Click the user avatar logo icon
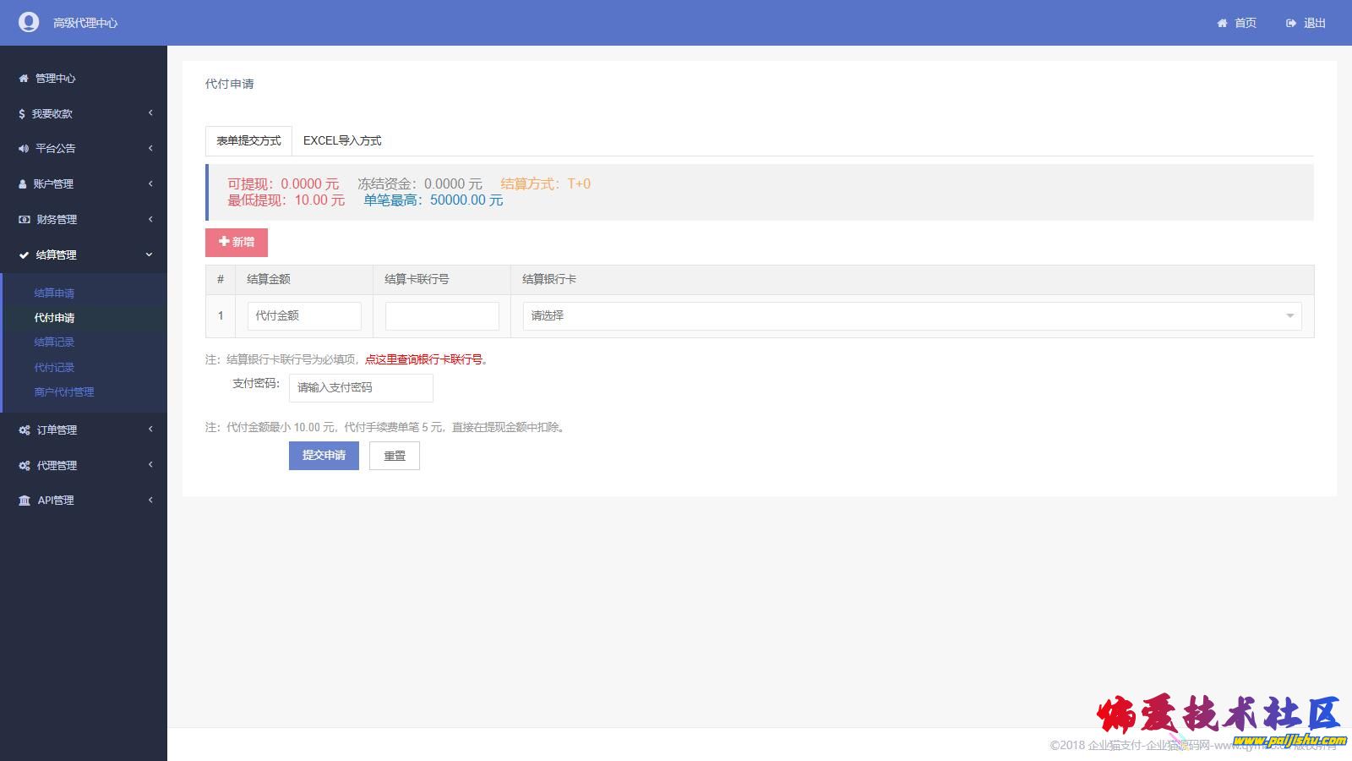Screen dimensions: 1352x761 click(x=29, y=23)
